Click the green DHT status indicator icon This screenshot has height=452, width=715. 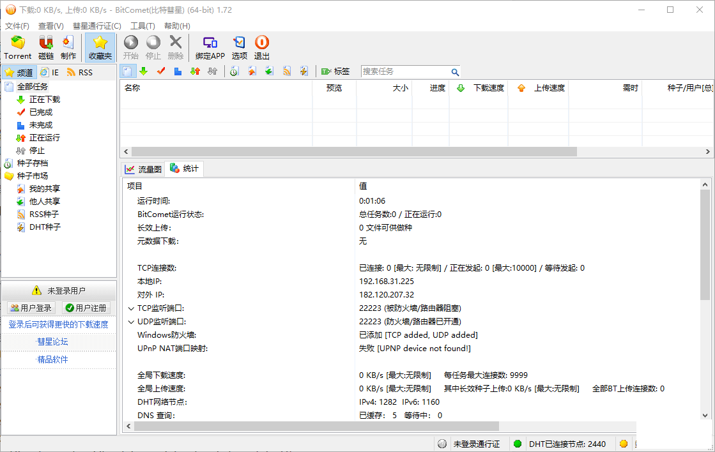pyautogui.click(x=518, y=444)
